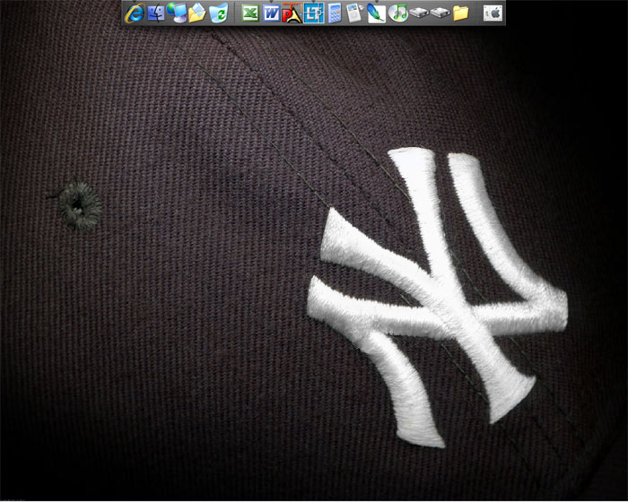The height and width of the screenshot is (502, 628).
Task: Click the separator between Recycle Bin and Excel
Action: click(235, 13)
